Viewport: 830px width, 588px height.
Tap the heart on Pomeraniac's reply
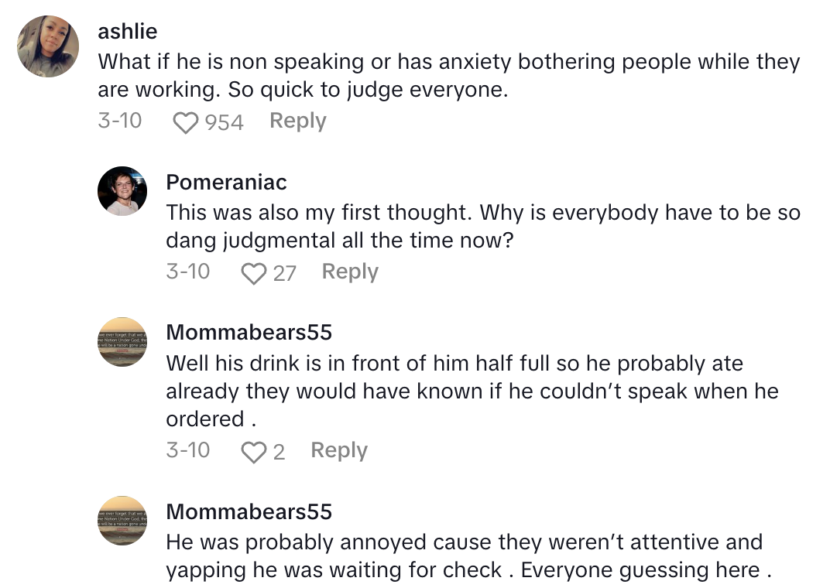254,273
